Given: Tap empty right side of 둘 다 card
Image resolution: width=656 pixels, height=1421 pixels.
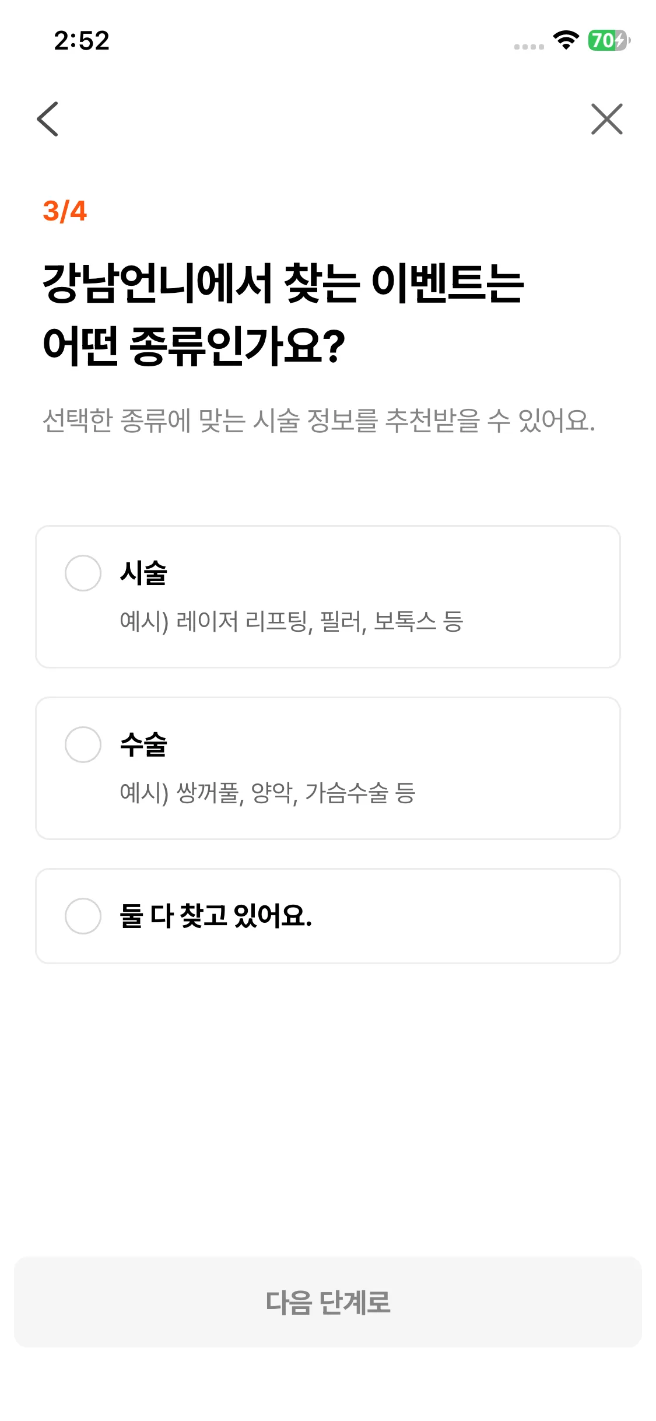Looking at the screenshot, I should (496, 916).
